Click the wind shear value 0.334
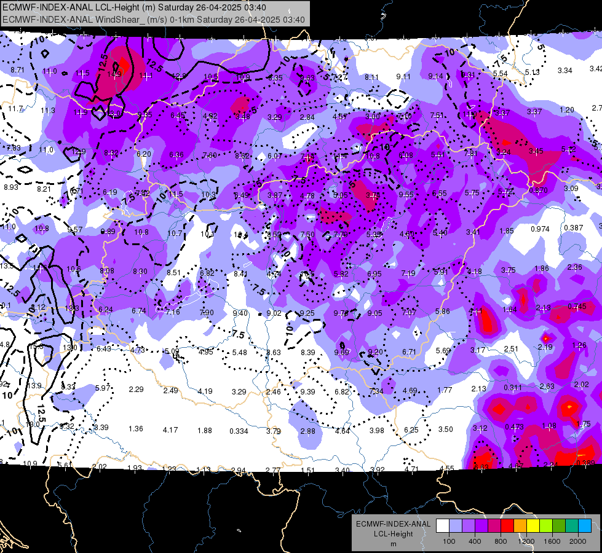The height and width of the screenshot is (553, 602). pyautogui.click(x=239, y=431)
